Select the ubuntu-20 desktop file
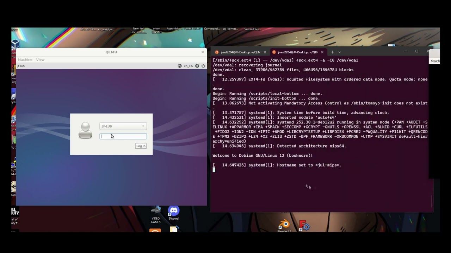This screenshot has width=451, height=253. tap(88, 29)
